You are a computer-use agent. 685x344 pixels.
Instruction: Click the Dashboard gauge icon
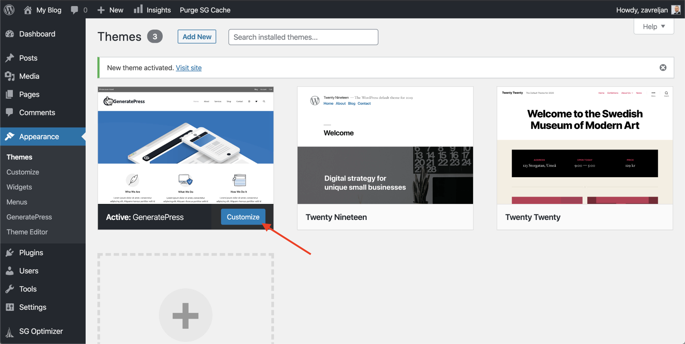tap(10, 34)
